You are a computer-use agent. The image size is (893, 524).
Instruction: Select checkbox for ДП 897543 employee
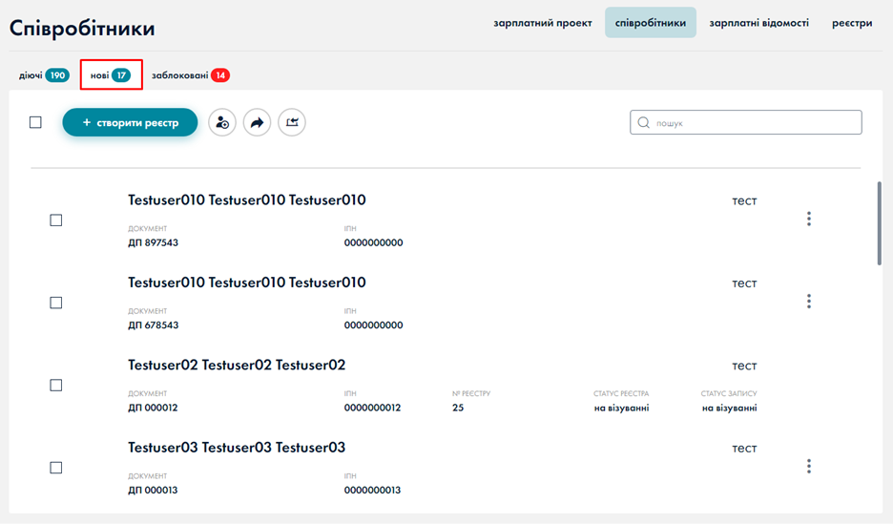pyautogui.click(x=55, y=220)
